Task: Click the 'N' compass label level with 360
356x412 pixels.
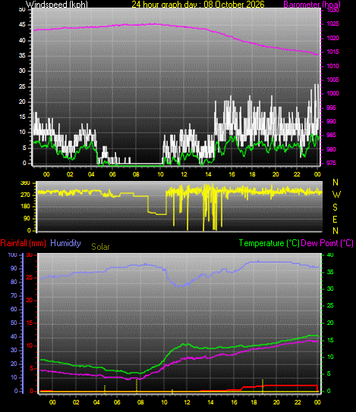Action: (x=336, y=182)
